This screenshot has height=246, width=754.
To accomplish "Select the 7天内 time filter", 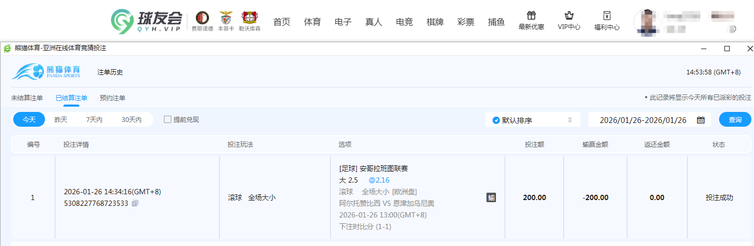I will tap(94, 120).
